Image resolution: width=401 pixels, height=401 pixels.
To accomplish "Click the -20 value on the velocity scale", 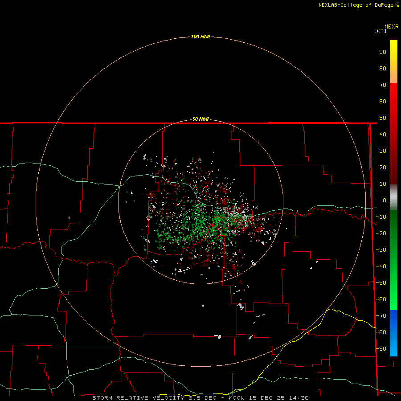I will tap(381, 233).
